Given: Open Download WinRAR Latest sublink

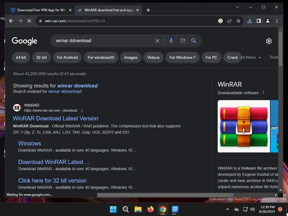Looking at the screenshot, I should [54, 162].
